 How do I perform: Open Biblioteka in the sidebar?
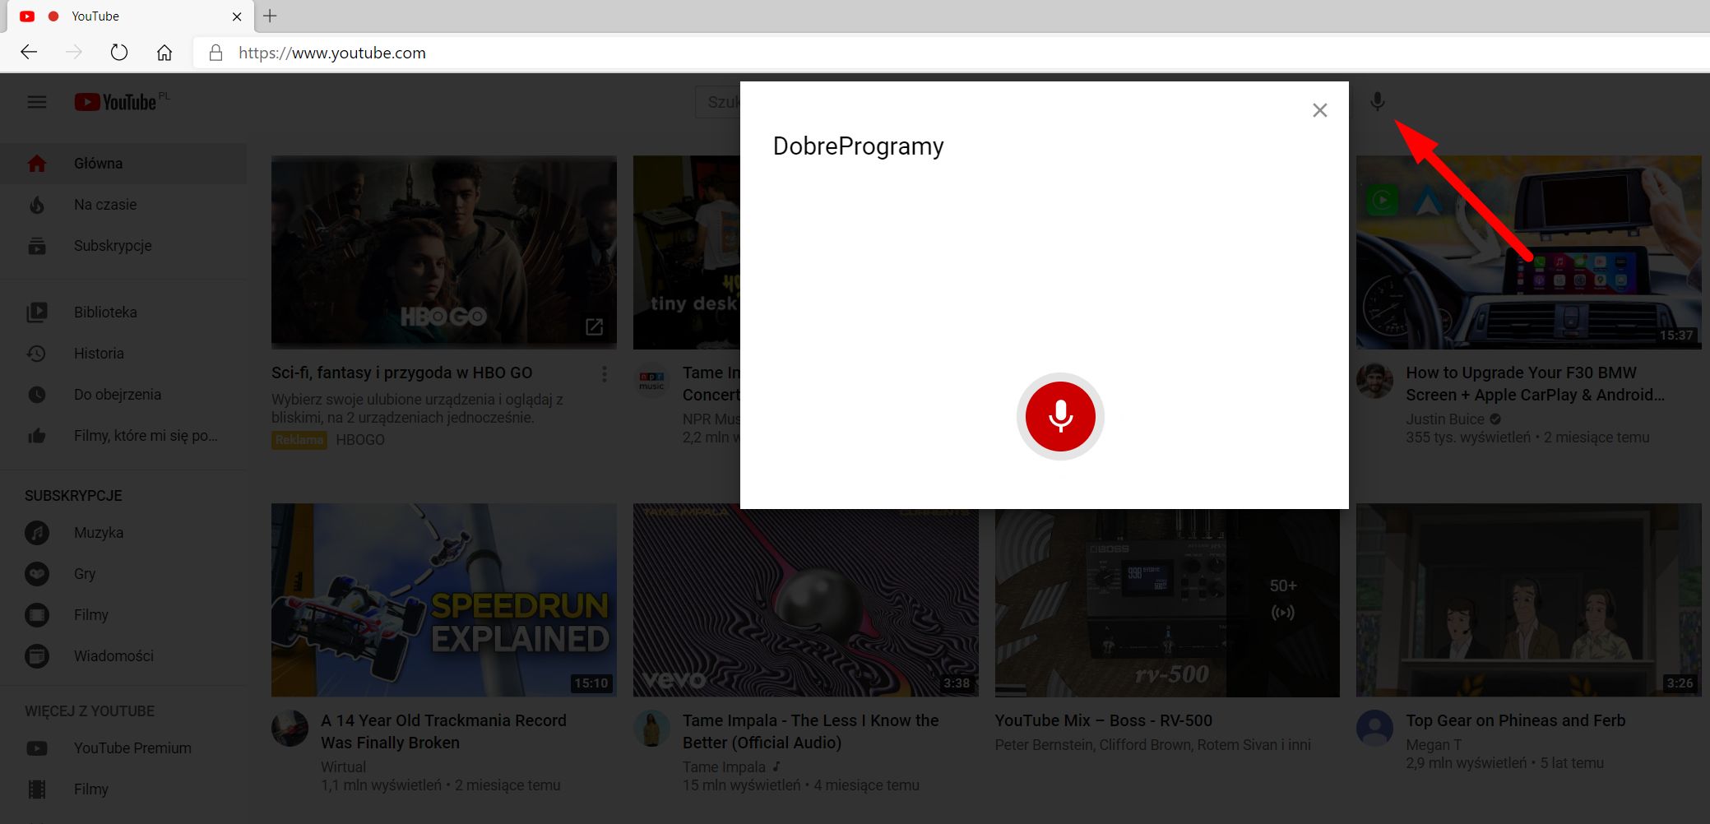click(x=105, y=312)
